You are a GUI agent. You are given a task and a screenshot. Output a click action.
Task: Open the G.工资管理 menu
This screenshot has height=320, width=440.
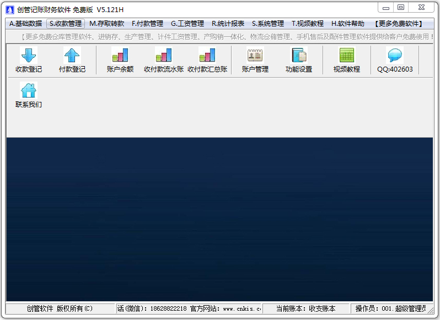coord(187,24)
